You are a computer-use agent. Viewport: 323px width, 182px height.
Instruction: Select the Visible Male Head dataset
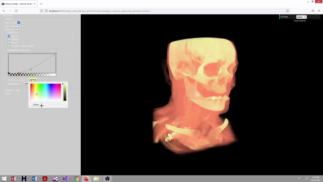coord(9,46)
